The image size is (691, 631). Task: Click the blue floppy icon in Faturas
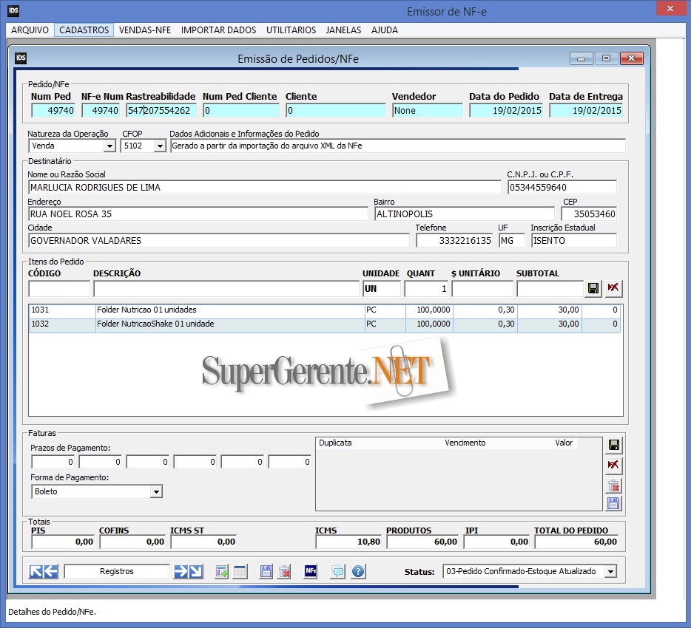[x=614, y=503]
